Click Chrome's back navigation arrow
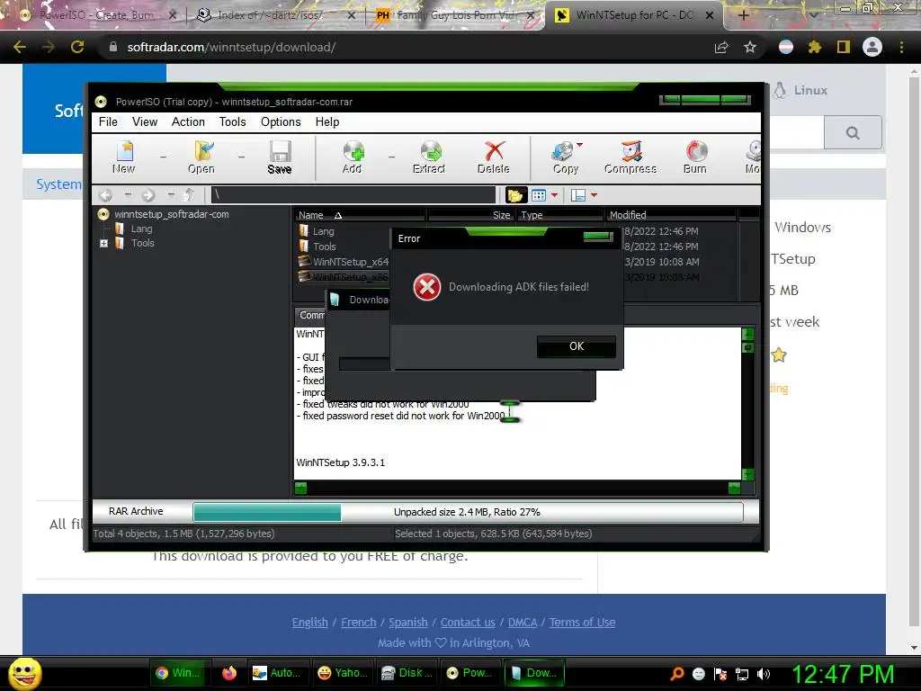921x691 pixels. [20, 47]
